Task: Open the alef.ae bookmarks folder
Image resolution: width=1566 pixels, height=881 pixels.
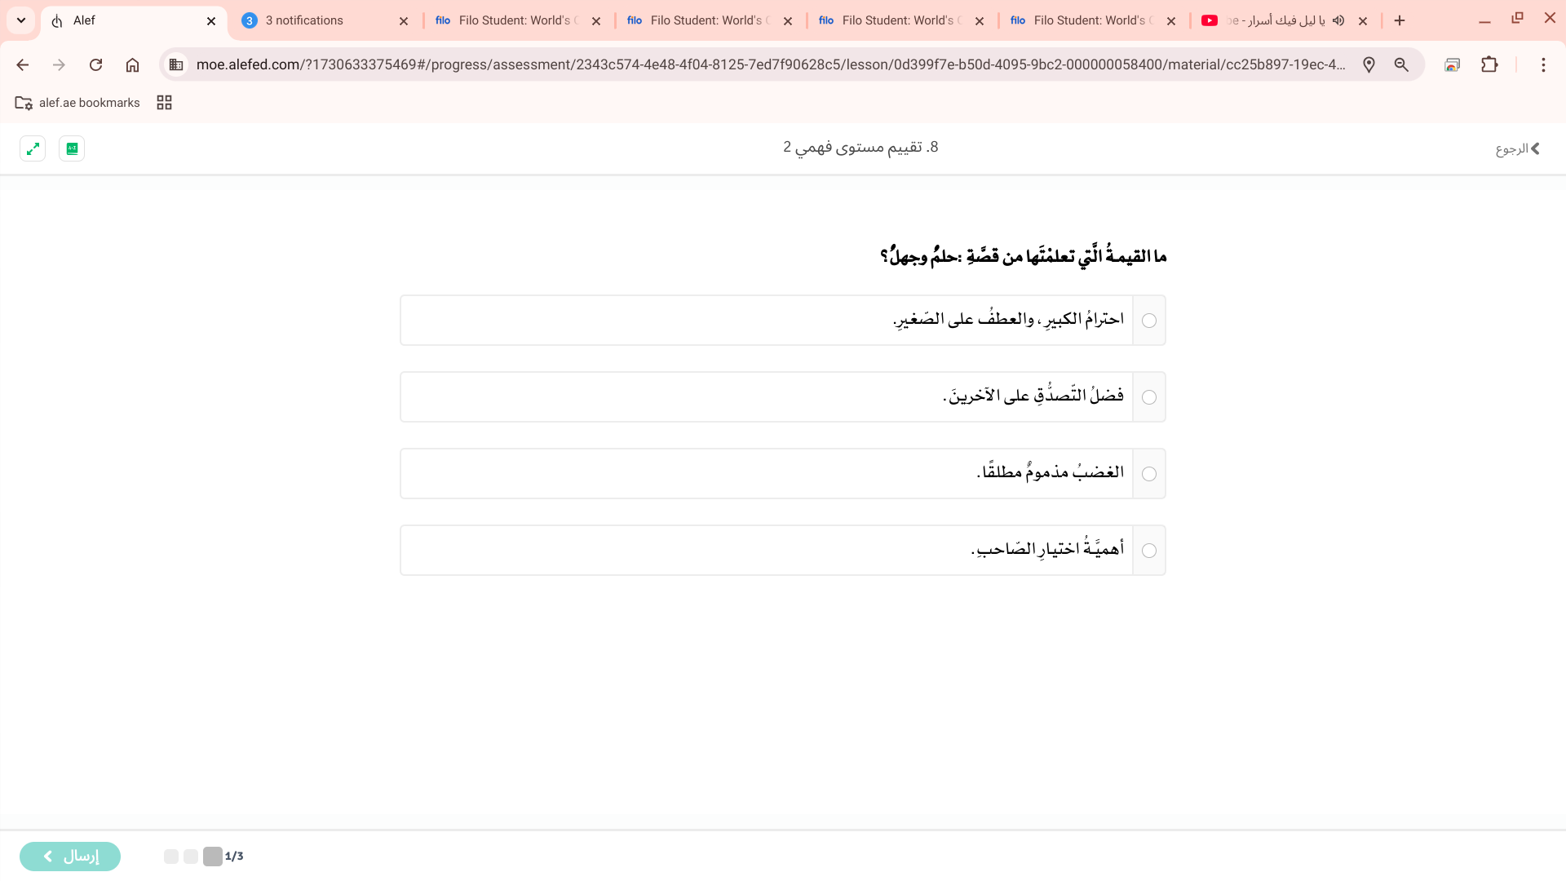Action: (77, 103)
